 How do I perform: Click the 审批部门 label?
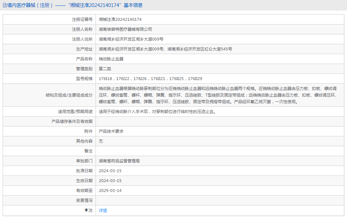tap(84, 161)
